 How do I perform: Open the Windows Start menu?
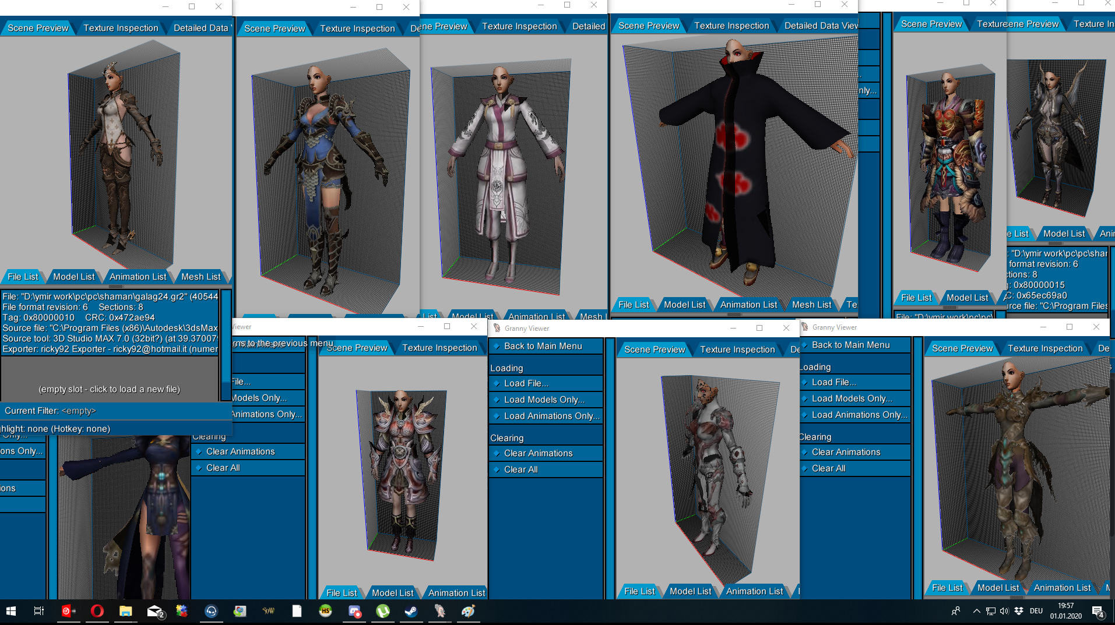[x=11, y=611]
